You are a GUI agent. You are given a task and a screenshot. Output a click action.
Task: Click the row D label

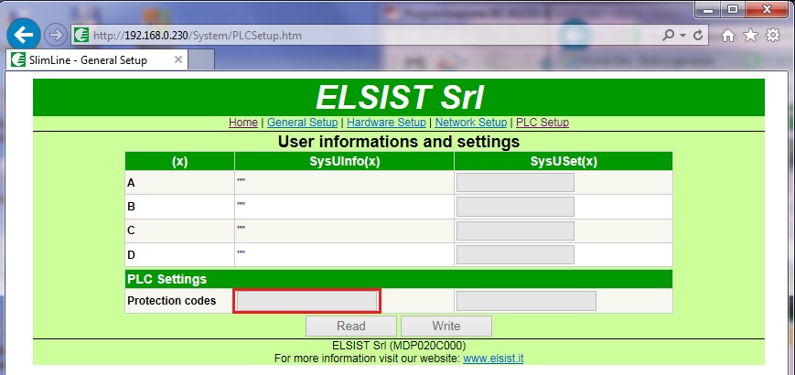point(132,255)
